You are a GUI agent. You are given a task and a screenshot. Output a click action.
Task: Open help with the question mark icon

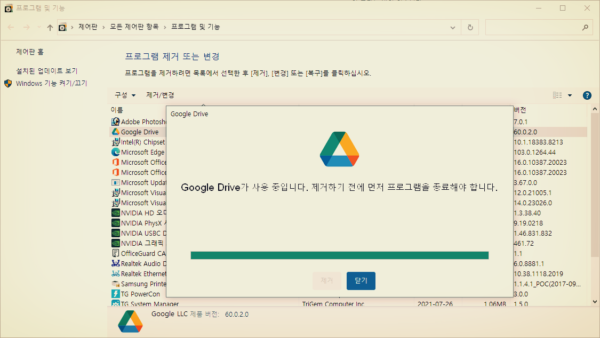click(x=587, y=95)
